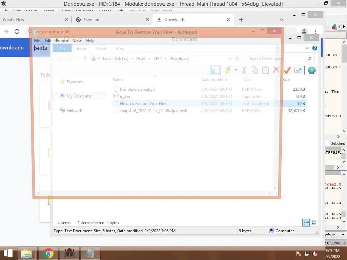Sort by Name column header

(x=118, y=80)
